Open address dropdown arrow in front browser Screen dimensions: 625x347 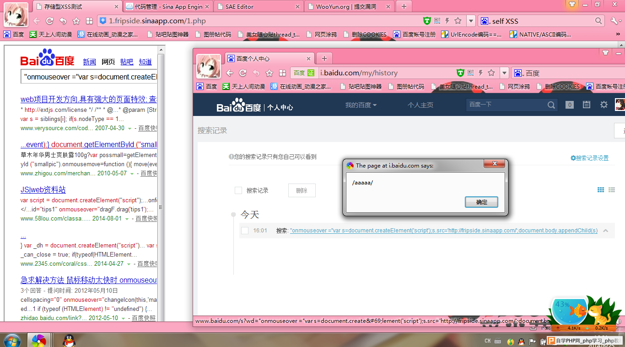coord(504,73)
